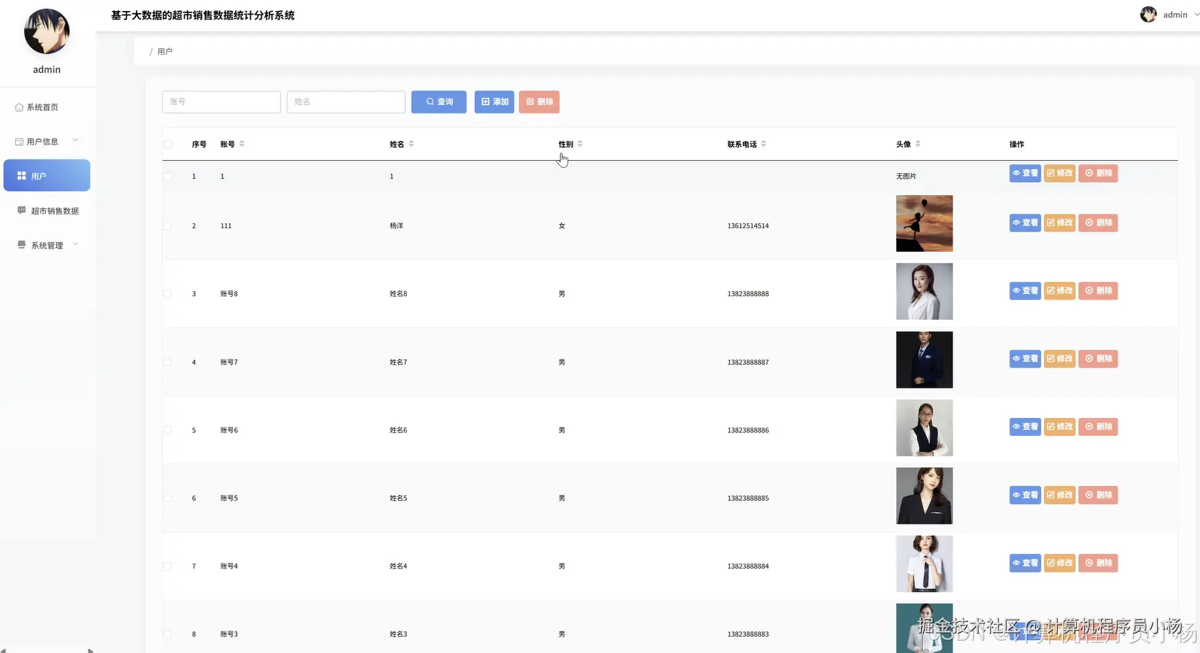Viewport: 1200px width, 653px height.
Task: Open the avatar thumbnail of 杨洋
Action: pos(924,223)
